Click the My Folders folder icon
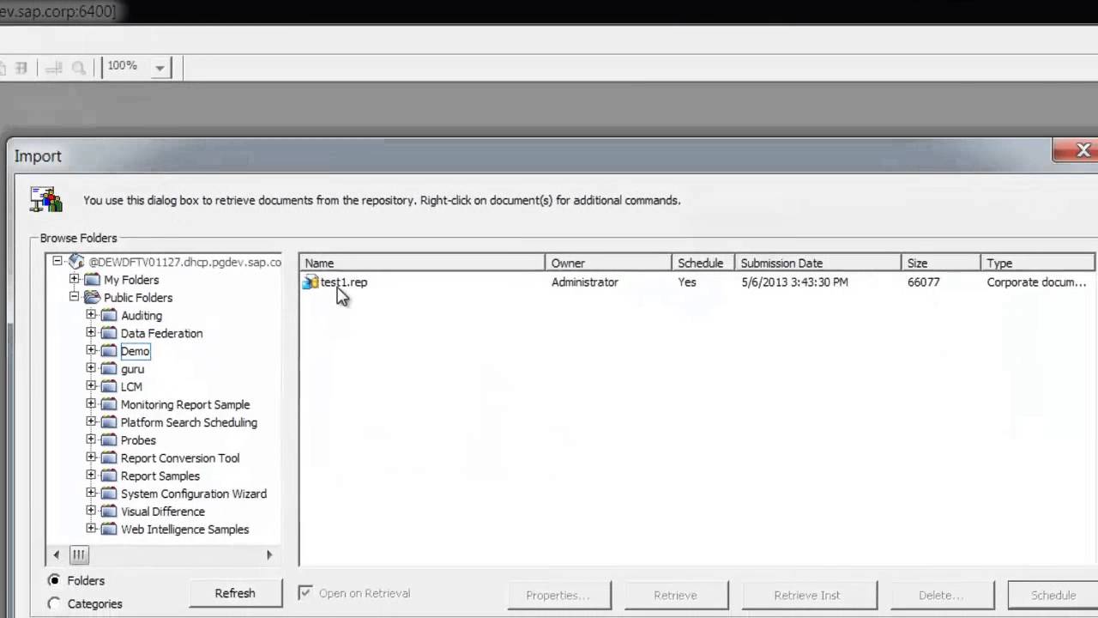Viewport: 1098px width, 618px height. (92, 280)
